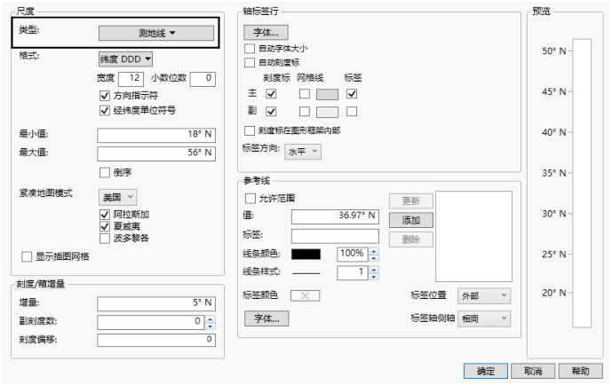The width and height of the screenshot is (612, 385).
Task: Click the 副 网格线 color swatch
Action: point(327,113)
